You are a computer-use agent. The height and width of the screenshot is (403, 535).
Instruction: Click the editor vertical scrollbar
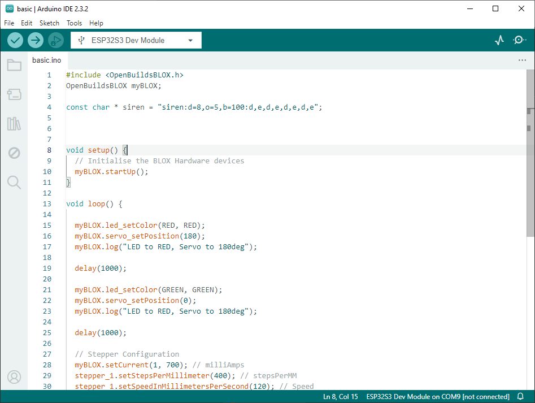[530, 170]
